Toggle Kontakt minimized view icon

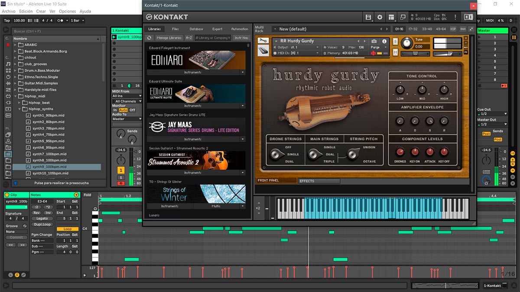coord(403,17)
